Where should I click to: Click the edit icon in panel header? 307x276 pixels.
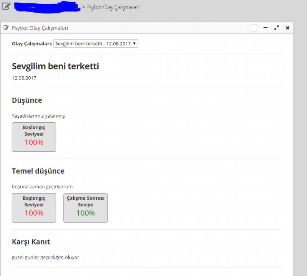pyautogui.click(x=6, y=28)
